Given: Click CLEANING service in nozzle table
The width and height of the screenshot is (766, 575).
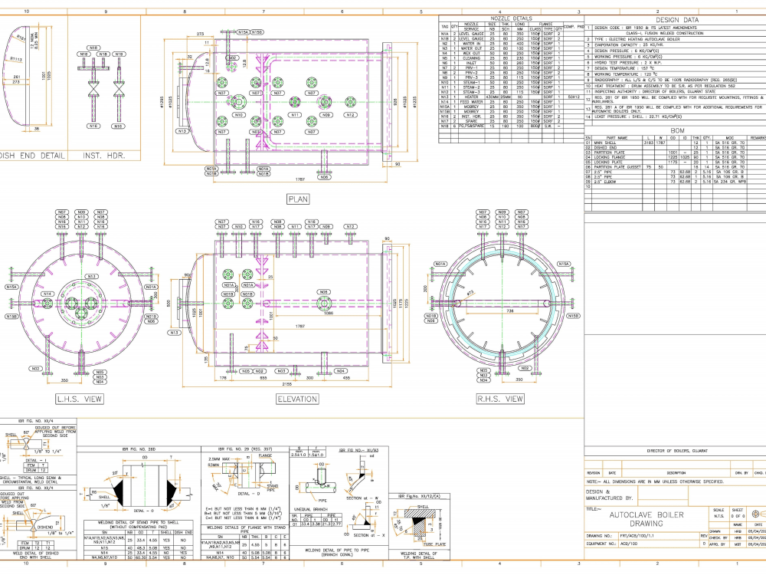Looking at the screenshot, I should click(471, 58).
